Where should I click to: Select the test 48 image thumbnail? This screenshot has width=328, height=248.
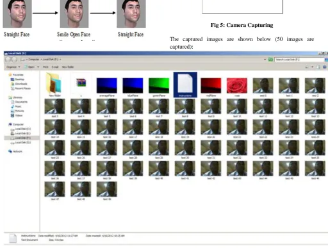tap(81, 189)
